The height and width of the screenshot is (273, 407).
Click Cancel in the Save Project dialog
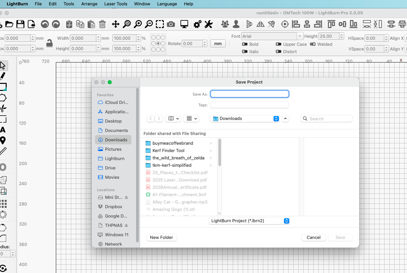point(313,238)
